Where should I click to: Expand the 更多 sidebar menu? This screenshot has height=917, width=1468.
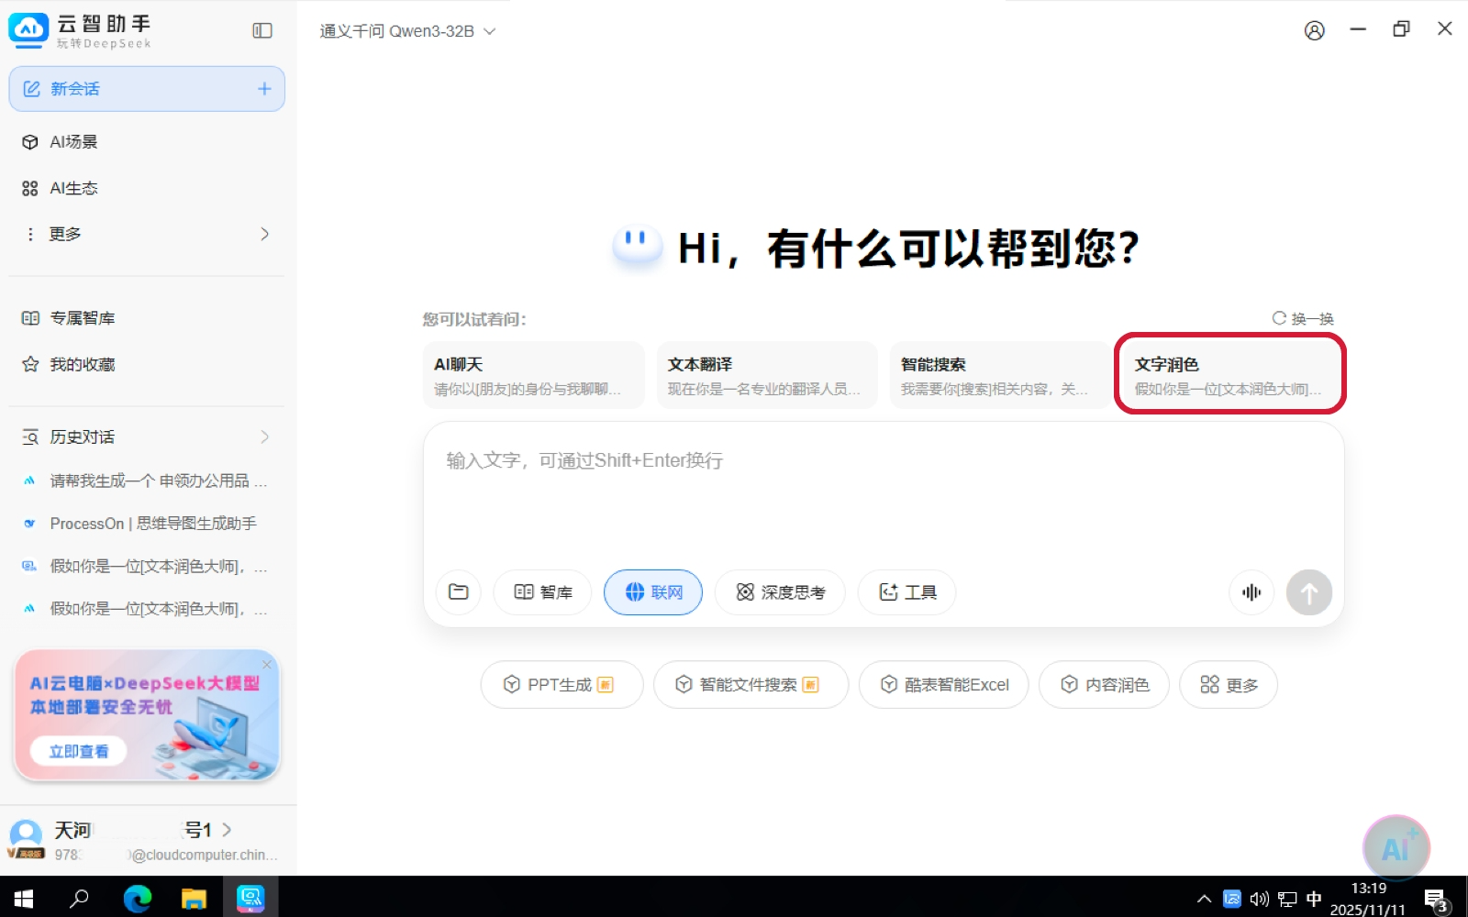(x=147, y=234)
